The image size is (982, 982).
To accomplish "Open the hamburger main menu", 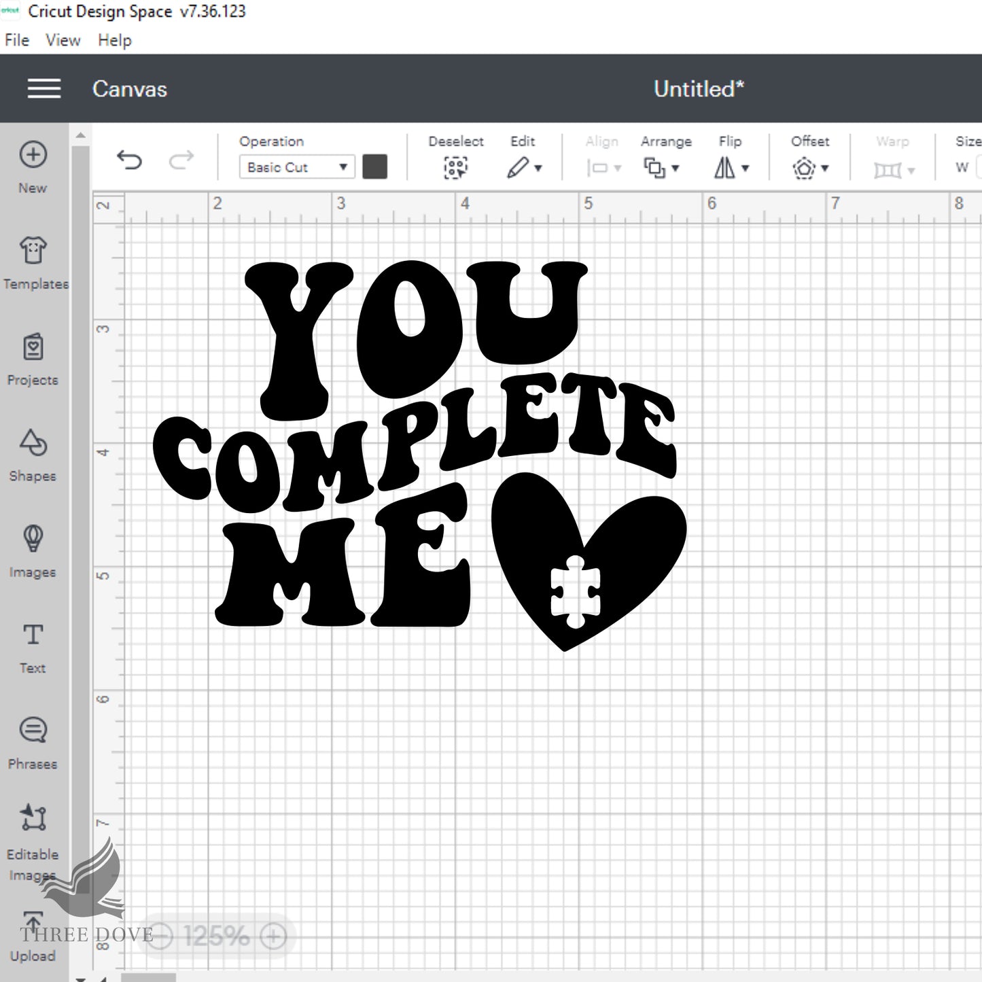I will tap(44, 88).
